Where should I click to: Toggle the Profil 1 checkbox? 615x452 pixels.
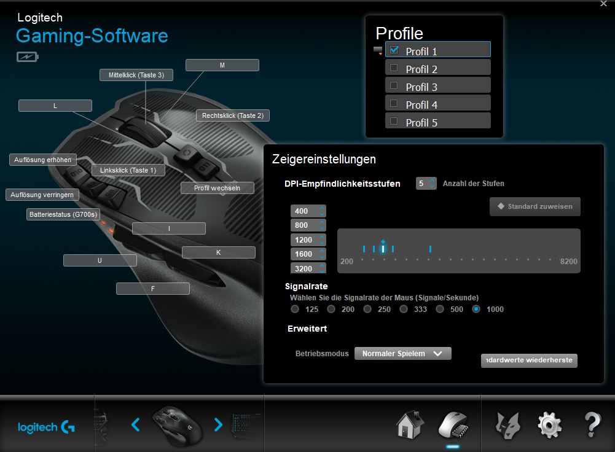pos(394,50)
